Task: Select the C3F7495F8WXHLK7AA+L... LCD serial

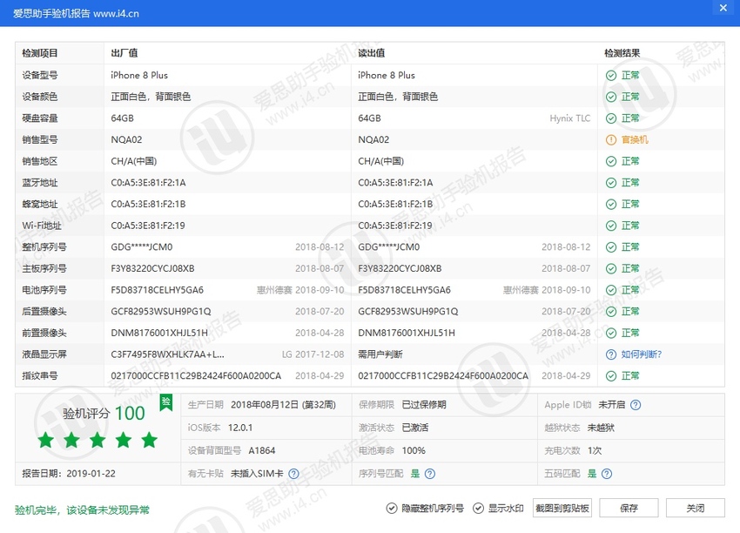Action: pyautogui.click(x=167, y=354)
